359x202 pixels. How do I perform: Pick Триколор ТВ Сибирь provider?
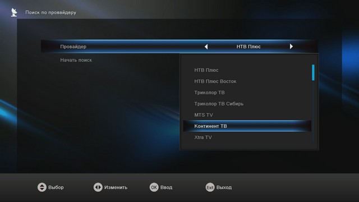219,104
